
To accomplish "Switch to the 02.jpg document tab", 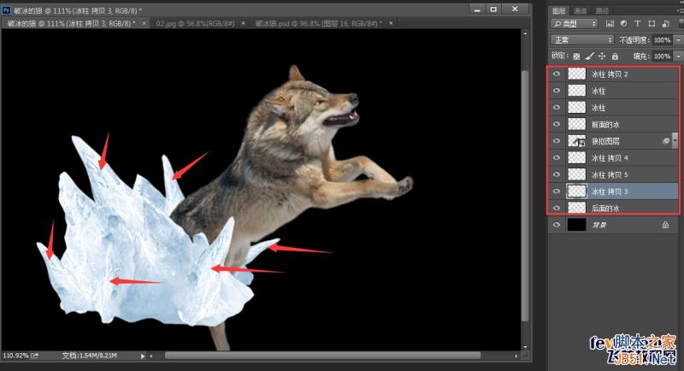I will 196,24.
